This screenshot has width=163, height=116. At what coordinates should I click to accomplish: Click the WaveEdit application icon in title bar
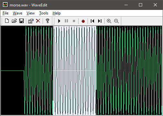click(x=5, y=5)
